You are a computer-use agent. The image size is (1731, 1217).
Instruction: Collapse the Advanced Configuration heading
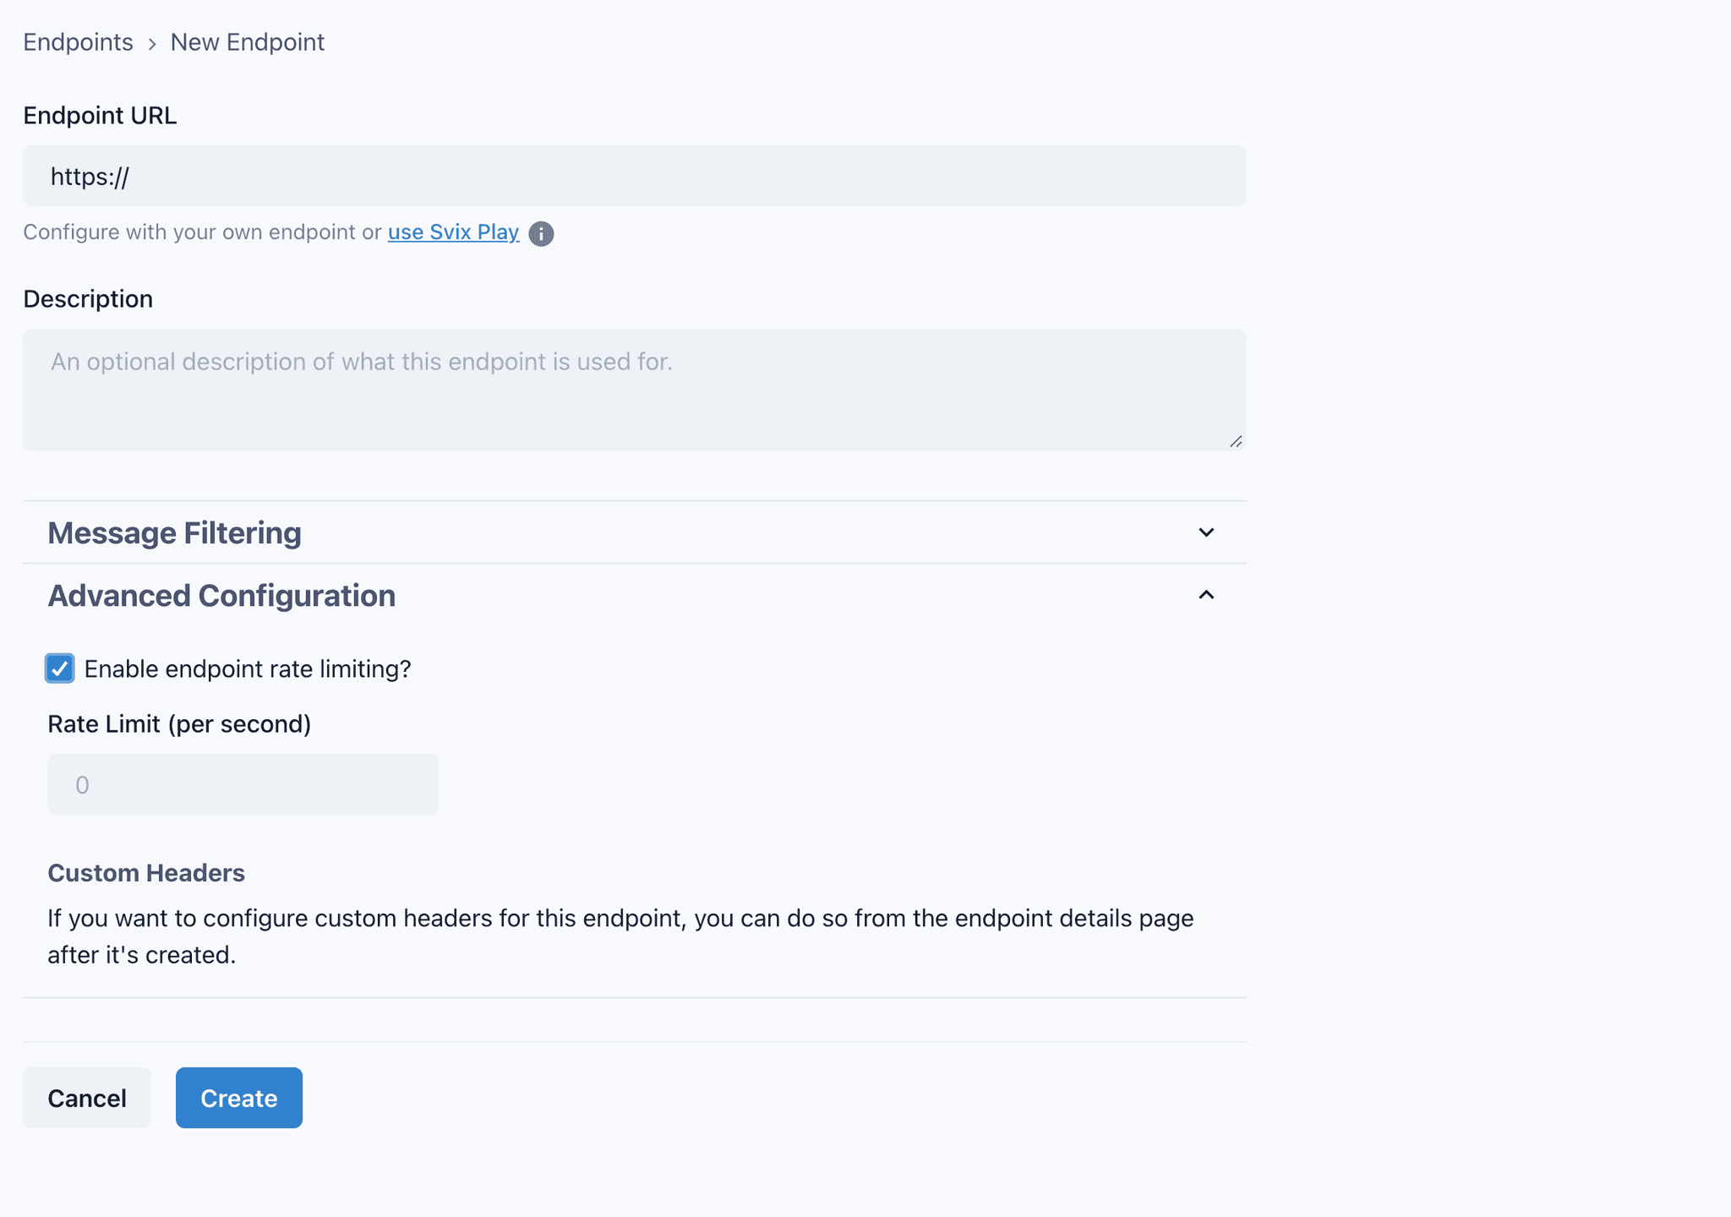pyautogui.click(x=221, y=596)
